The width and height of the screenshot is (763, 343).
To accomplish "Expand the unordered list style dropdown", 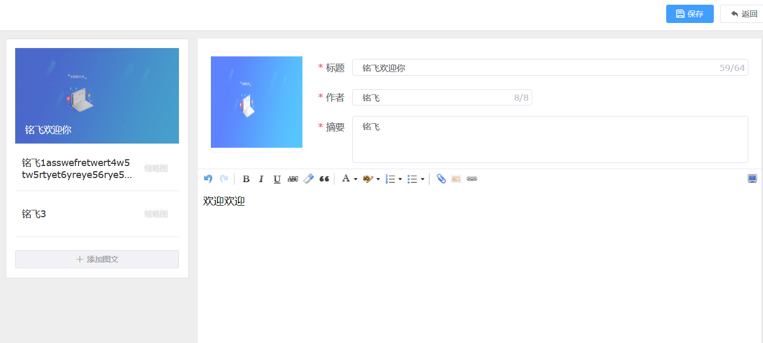I will click(422, 180).
